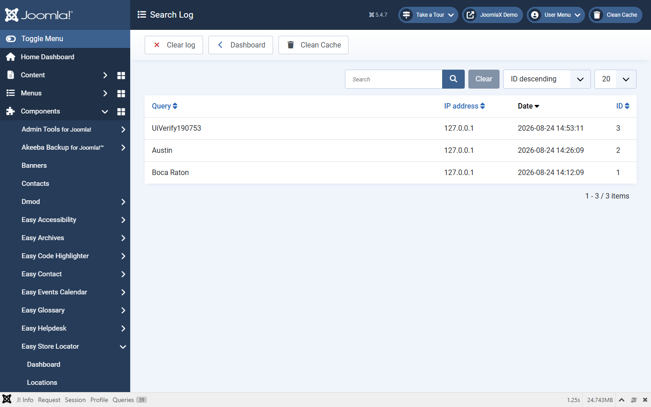The height and width of the screenshot is (407, 651).
Task: Click header Clean Cache trash button
Action: coord(615,15)
